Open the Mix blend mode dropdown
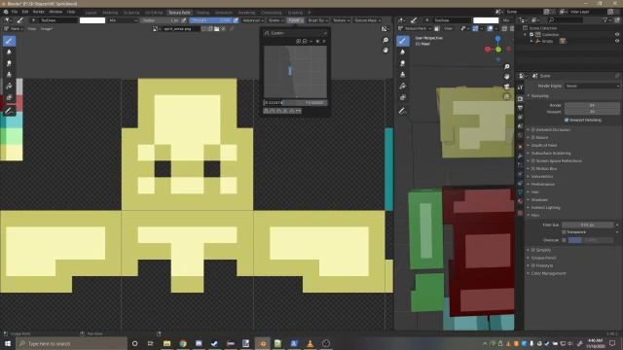623x350 pixels. click(123, 20)
